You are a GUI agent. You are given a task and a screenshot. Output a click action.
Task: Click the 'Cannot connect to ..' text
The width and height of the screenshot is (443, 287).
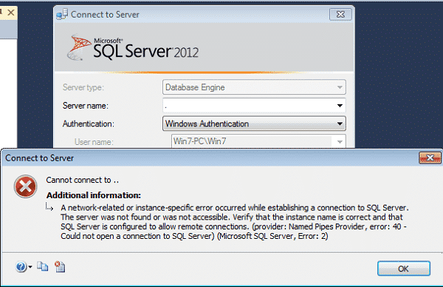pyautogui.click(x=82, y=180)
